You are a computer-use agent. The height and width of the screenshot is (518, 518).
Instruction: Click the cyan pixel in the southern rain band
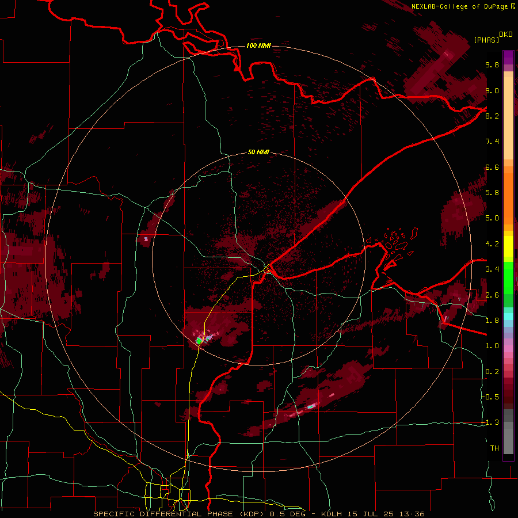coord(310,407)
